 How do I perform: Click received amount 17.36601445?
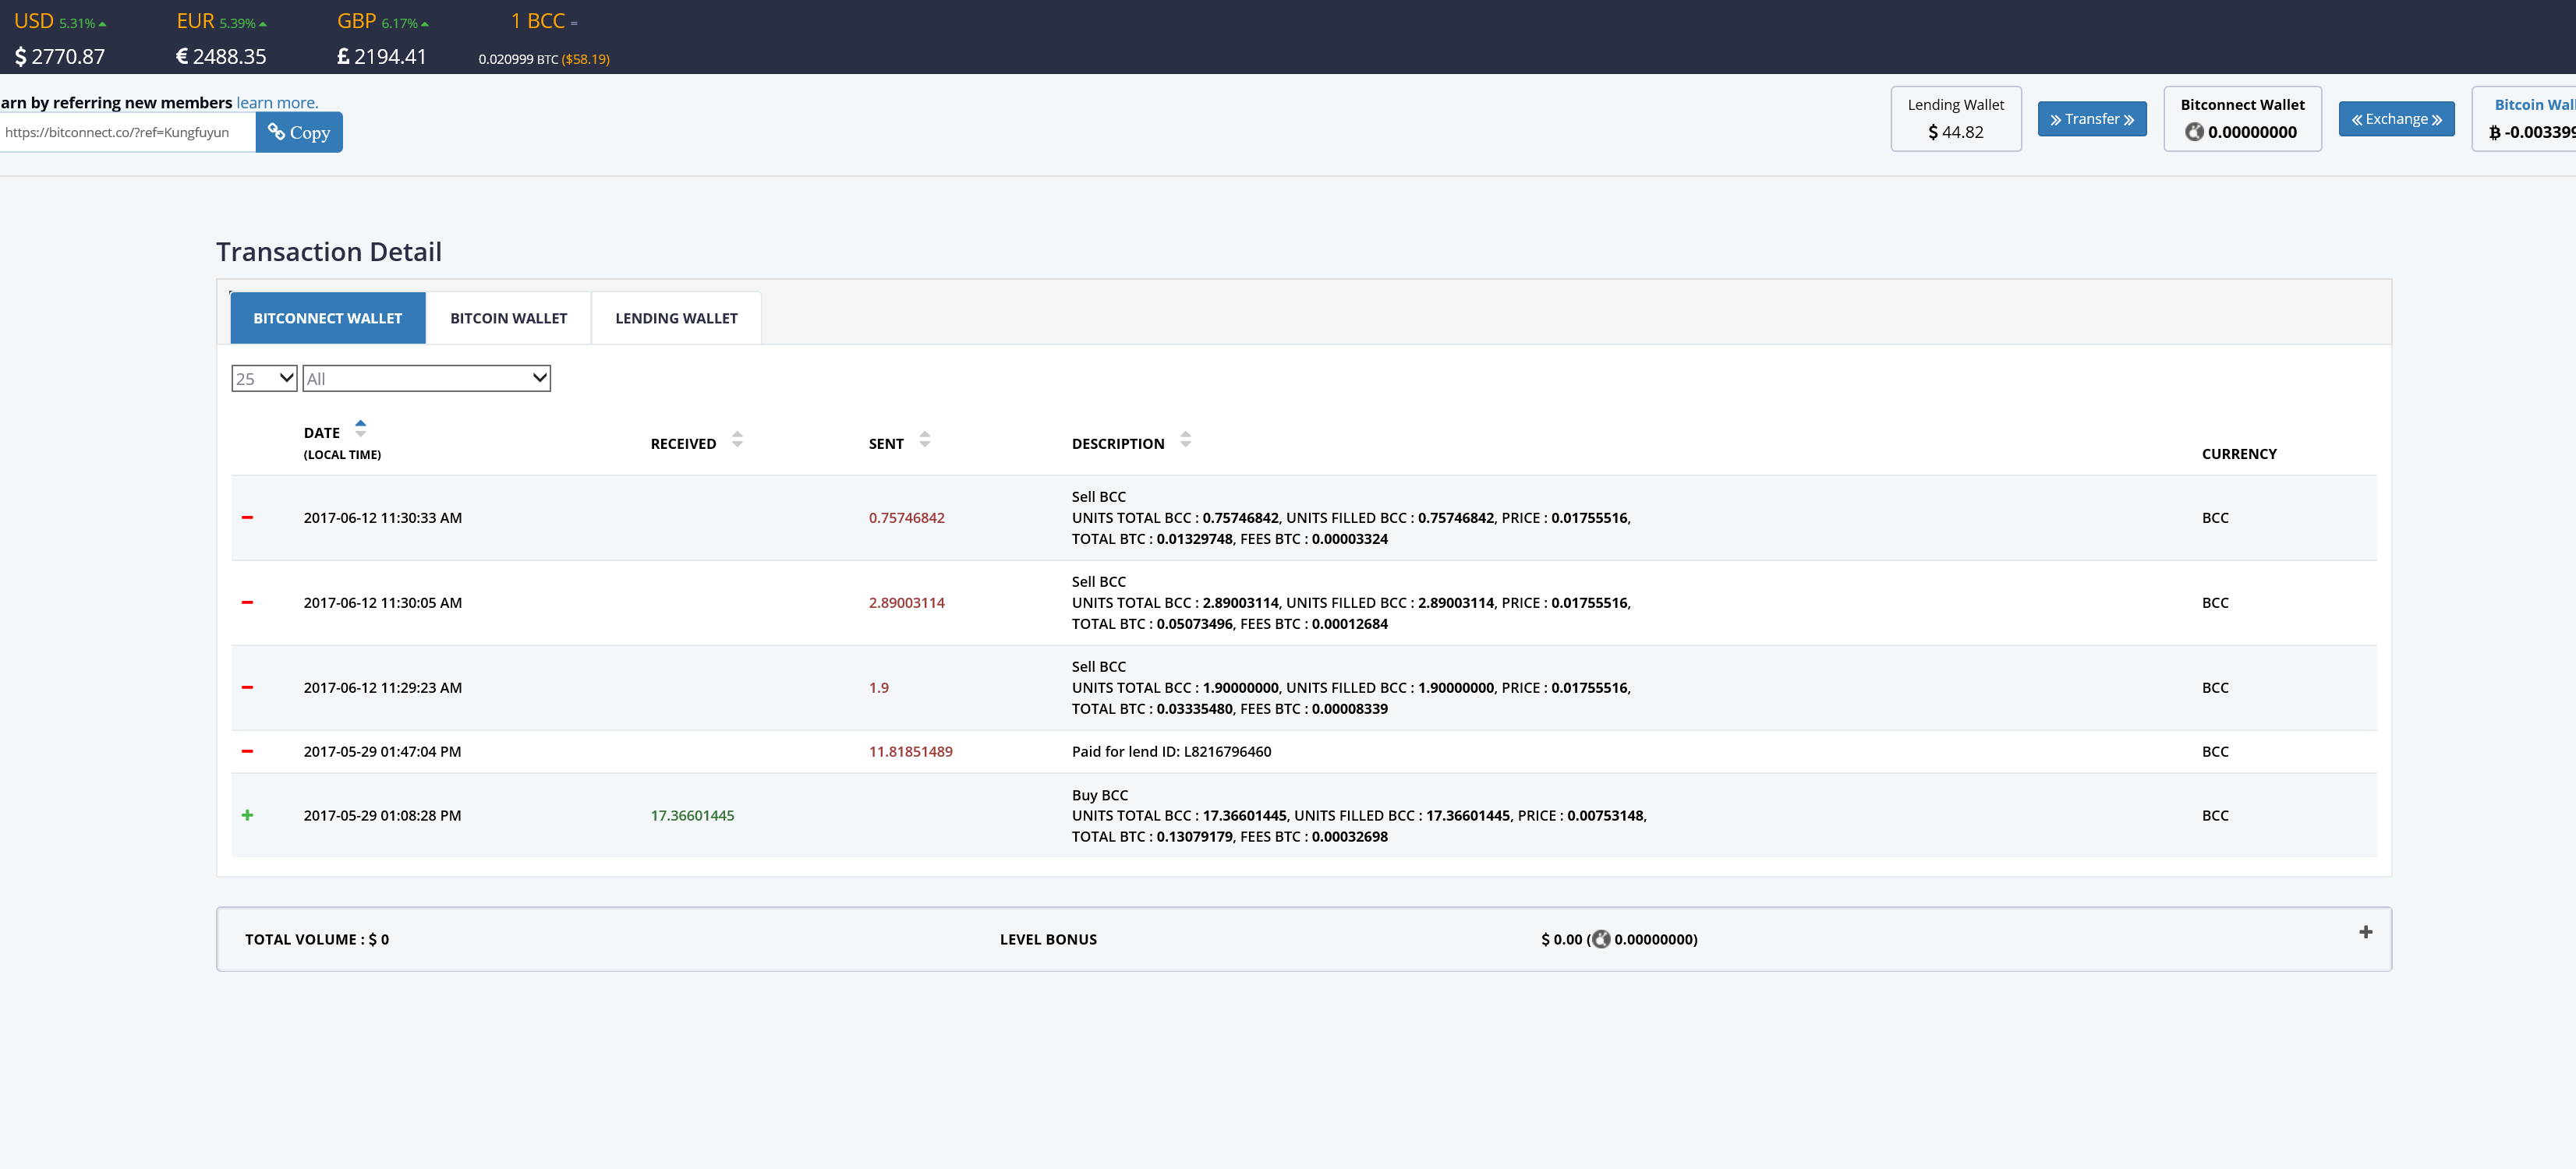(692, 816)
